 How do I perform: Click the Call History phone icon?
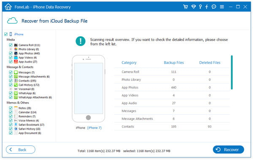point(16,85)
